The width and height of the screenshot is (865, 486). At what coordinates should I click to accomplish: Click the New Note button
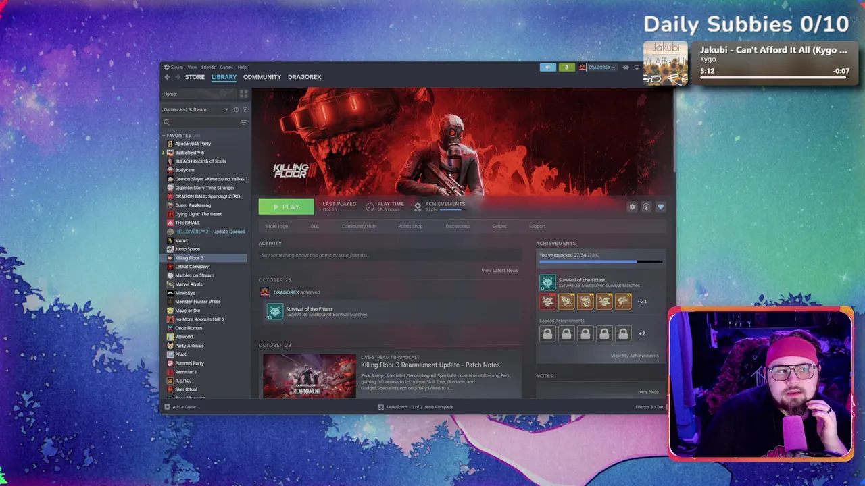[x=648, y=391]
